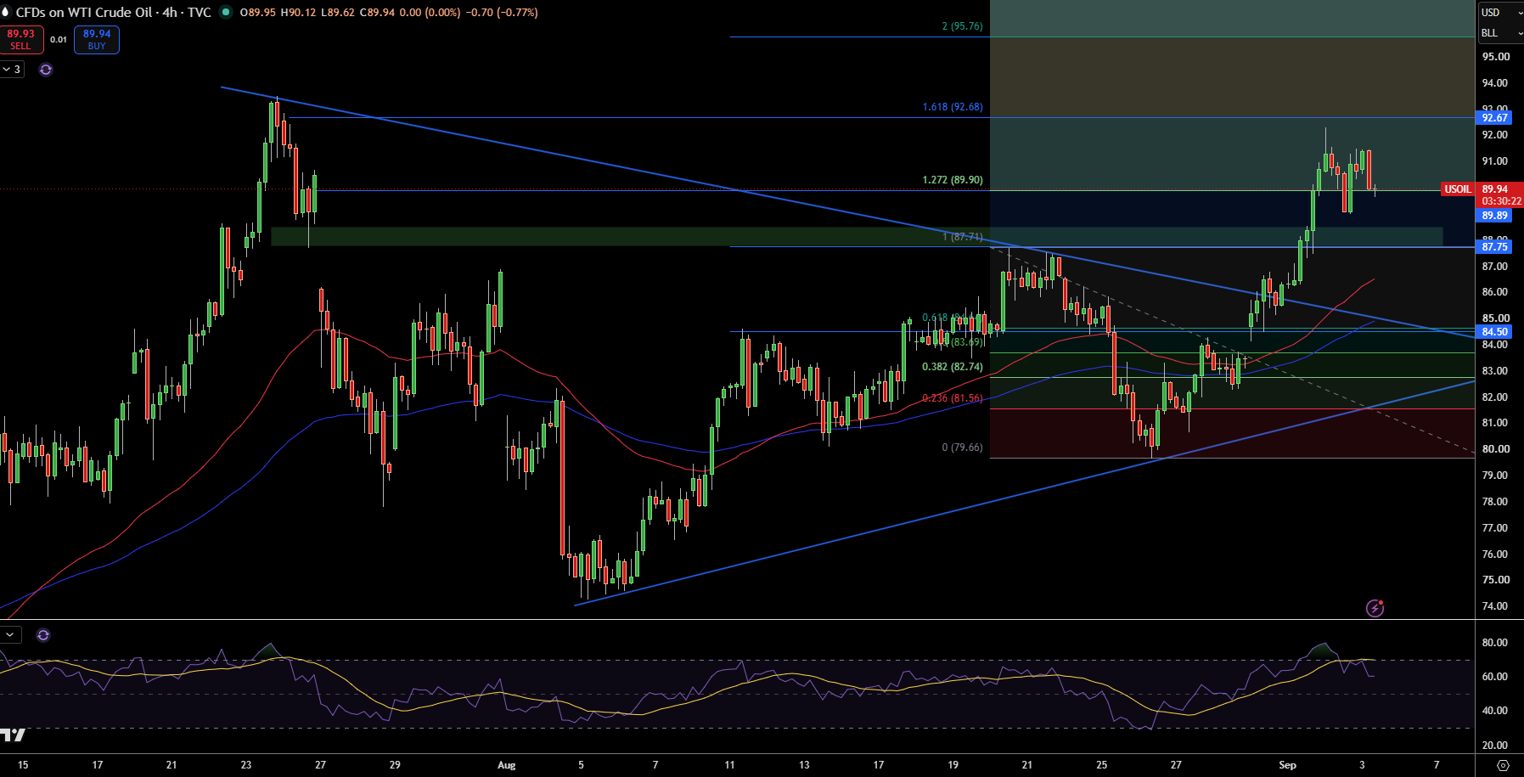Click the purple refresh icon beside indicator count
The image size is (1524, 777).
click(46, 70)
